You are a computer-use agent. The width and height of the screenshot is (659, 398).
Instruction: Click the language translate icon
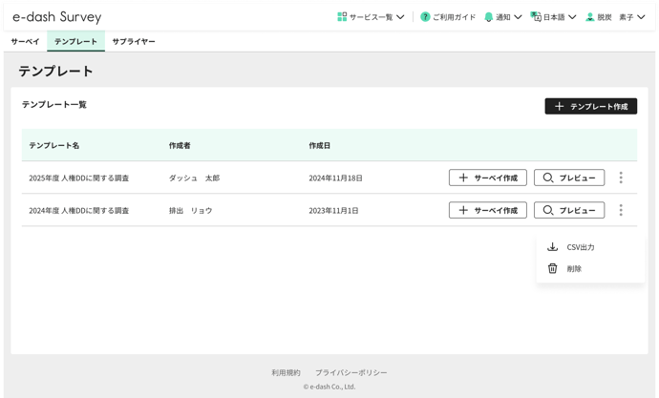(536, 17)
